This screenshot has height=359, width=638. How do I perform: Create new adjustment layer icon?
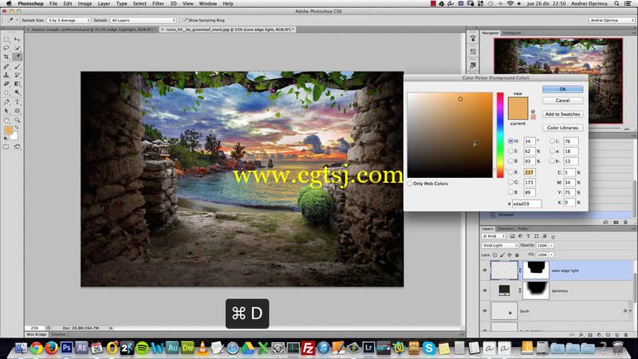click(x=600, y=335)
